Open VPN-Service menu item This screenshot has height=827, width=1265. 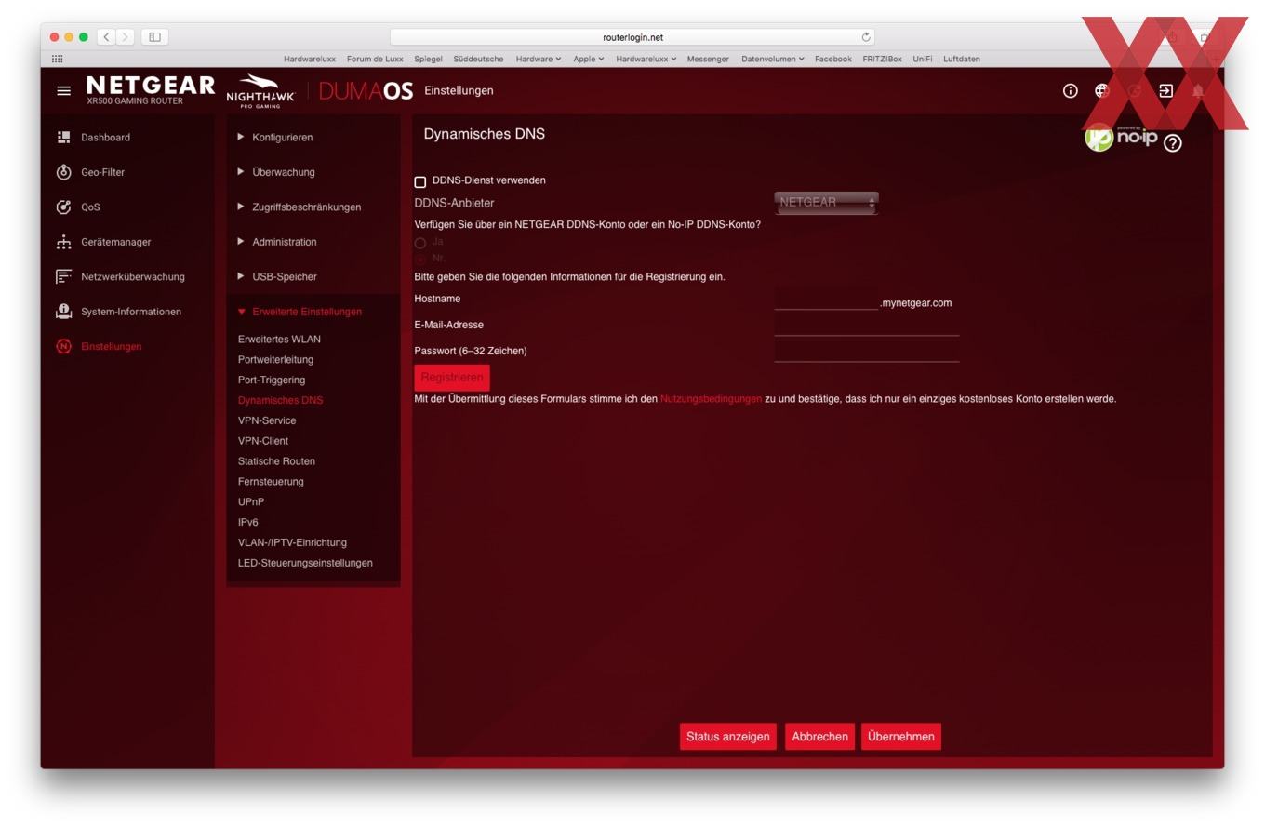(267, 421)
